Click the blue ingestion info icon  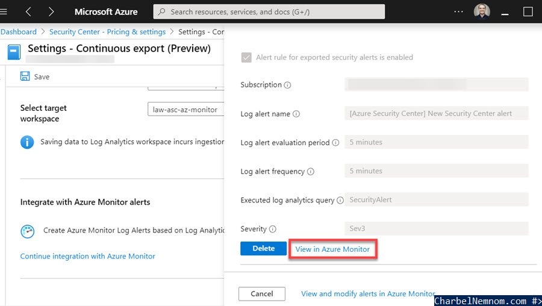[x=27, y=142]
